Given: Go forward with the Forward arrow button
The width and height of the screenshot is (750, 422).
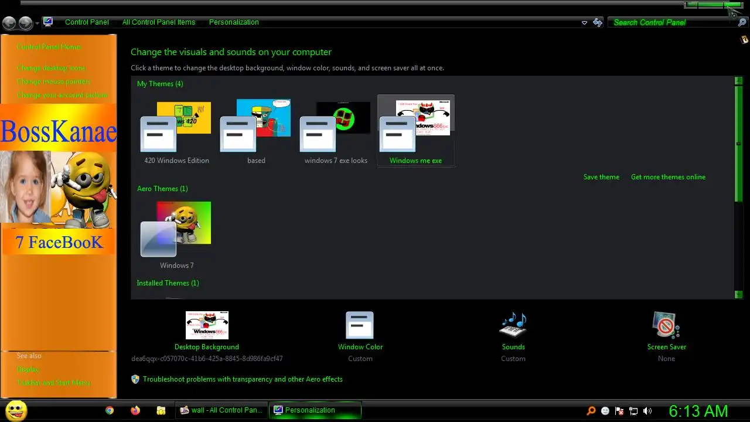Looking at the screenshot, I should [26, 23].
